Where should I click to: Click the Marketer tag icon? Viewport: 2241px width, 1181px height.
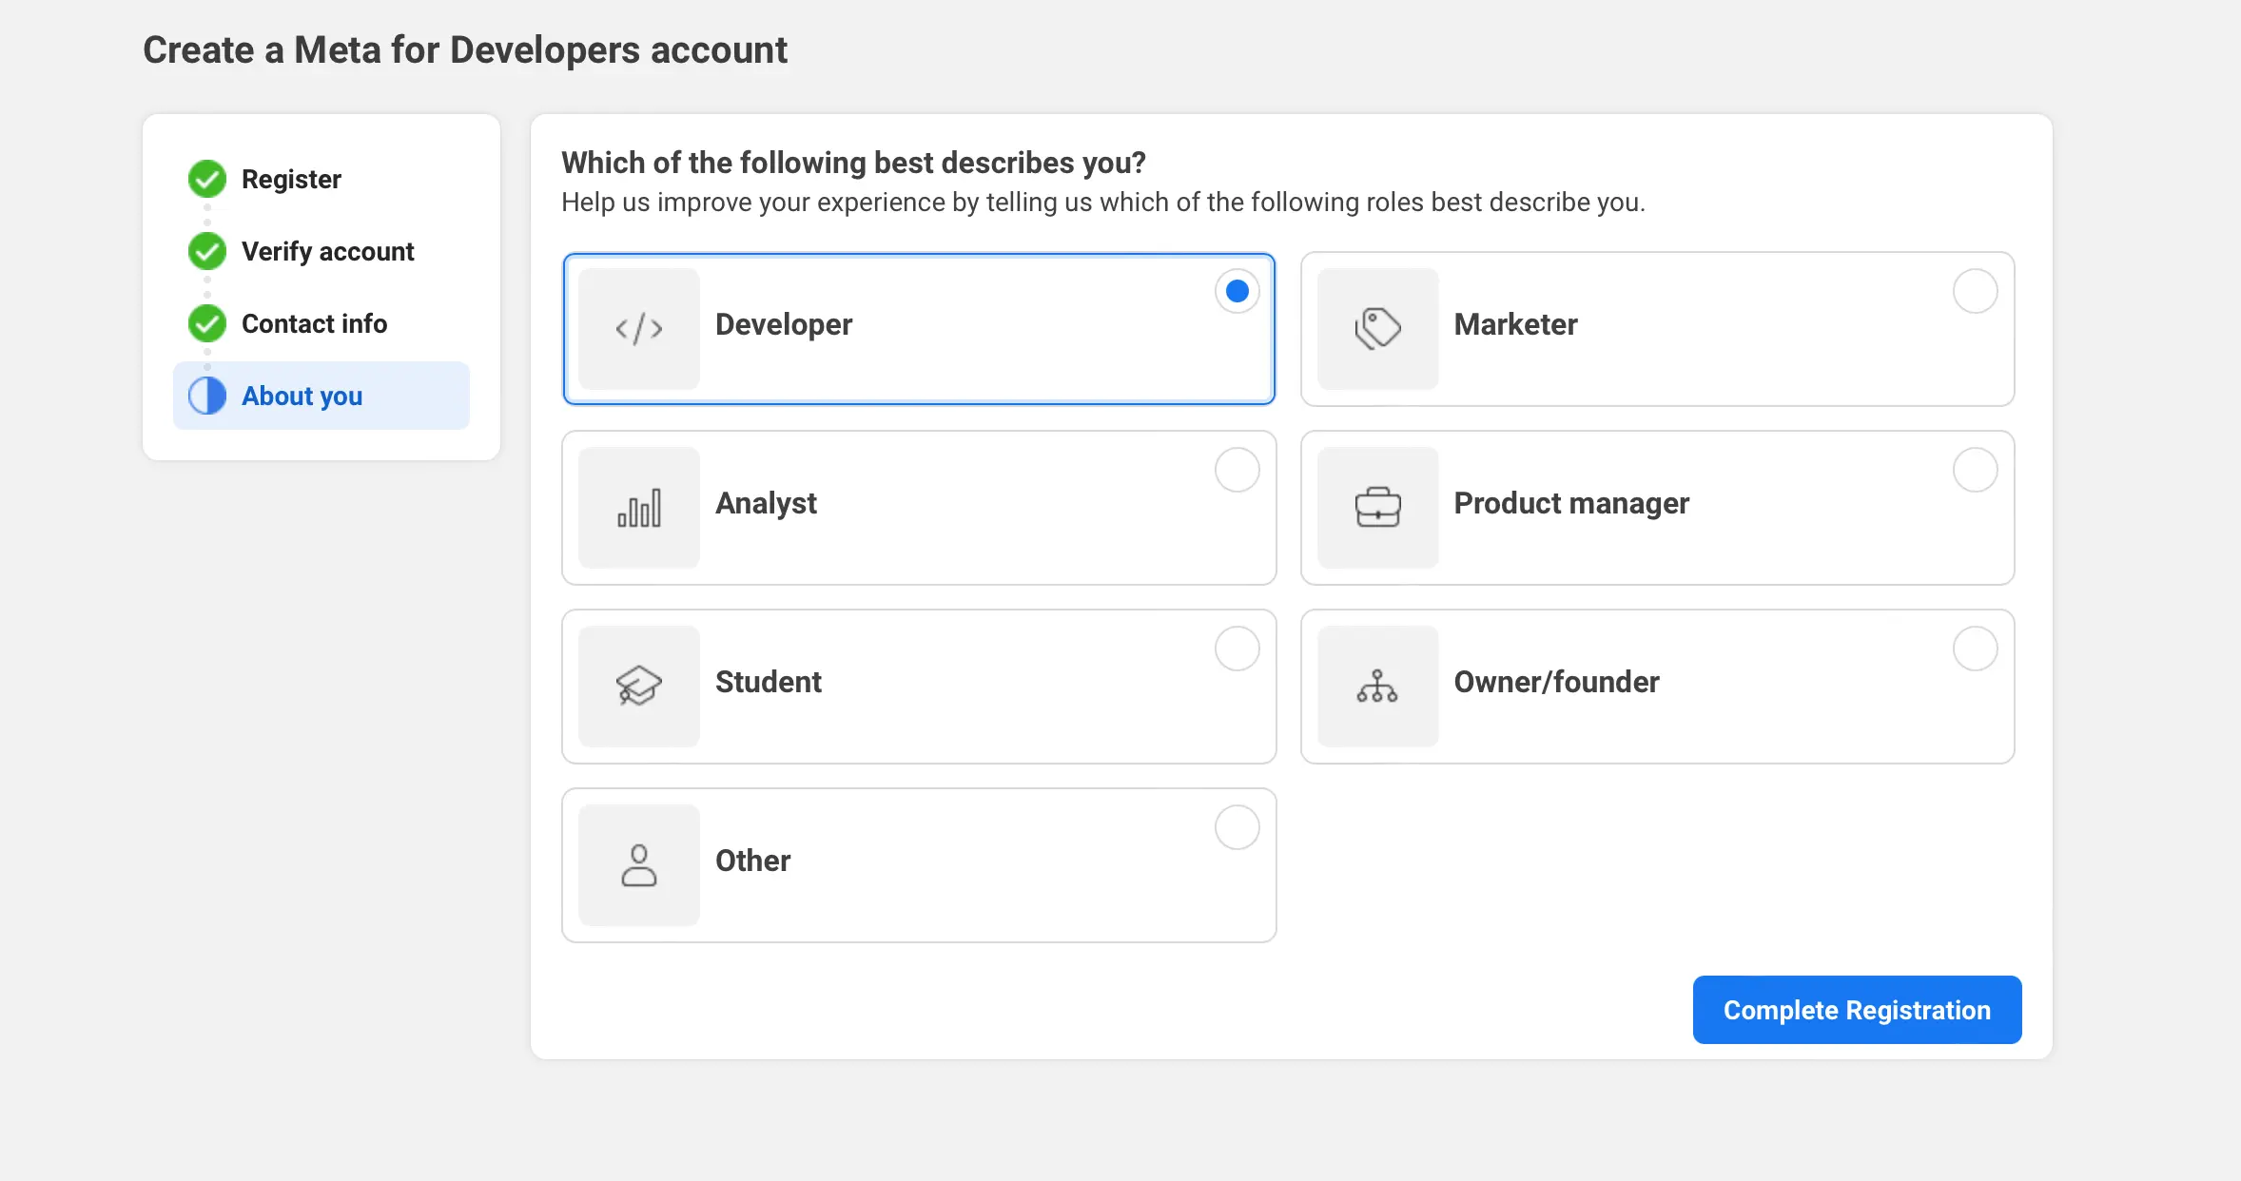1378,329
